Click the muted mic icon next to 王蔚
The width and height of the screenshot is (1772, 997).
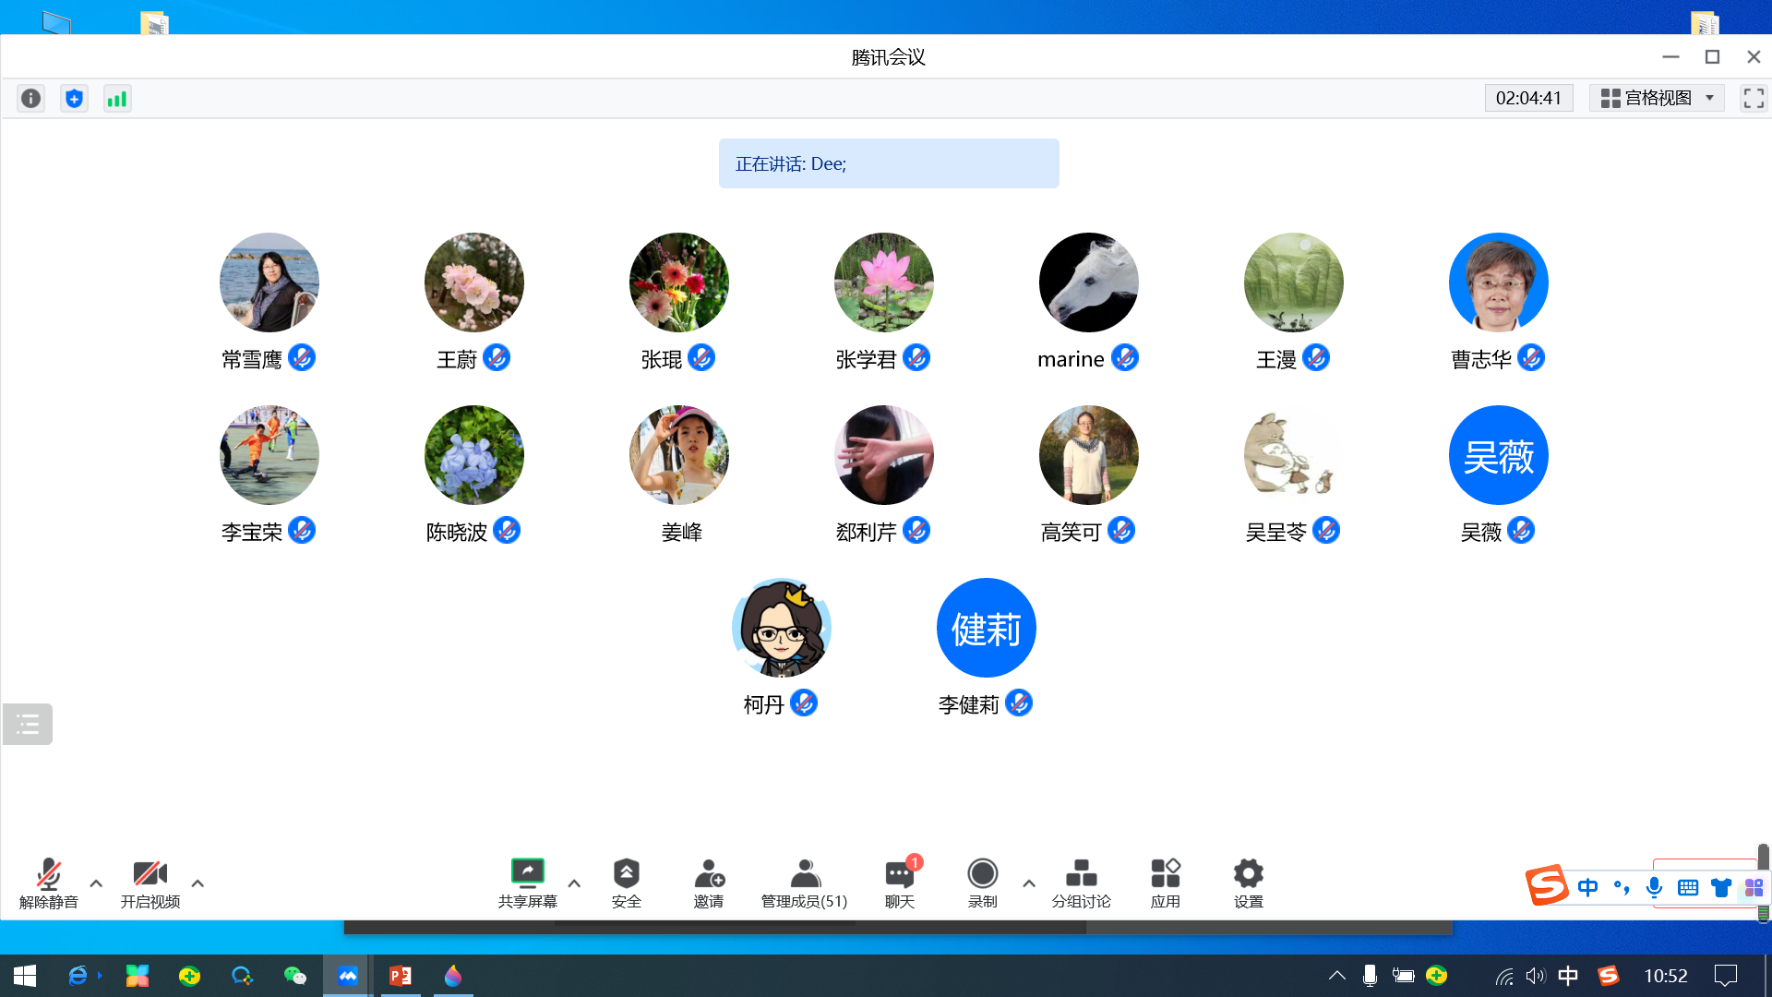pos(497,357)
